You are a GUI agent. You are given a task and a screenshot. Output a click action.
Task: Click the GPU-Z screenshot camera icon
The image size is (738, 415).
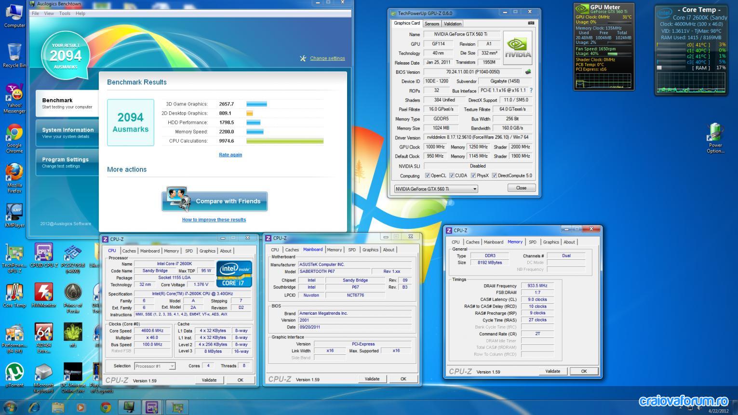[x=531, y=23]
